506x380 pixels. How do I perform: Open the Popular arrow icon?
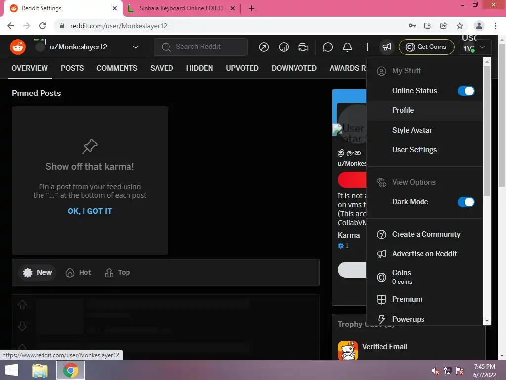pyautogui.click(x=264, y=47)
